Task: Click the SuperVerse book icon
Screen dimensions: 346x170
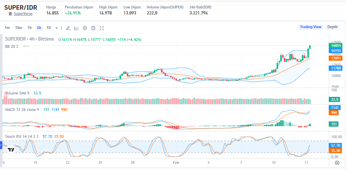Action: click(x=10, y=14)
